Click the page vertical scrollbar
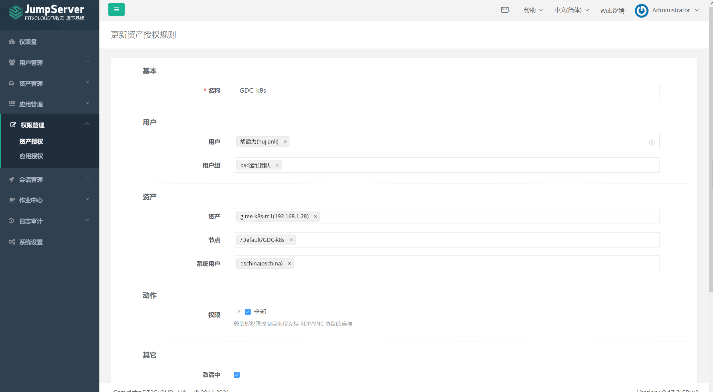Screen dimensions: 713x392 [x=711, y=149]
